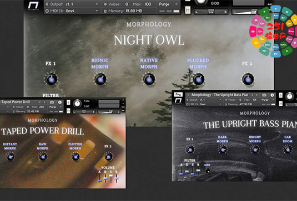
Task: Click the Max voices value 256 in Taped Power Drill
Action: coord(42,107)
